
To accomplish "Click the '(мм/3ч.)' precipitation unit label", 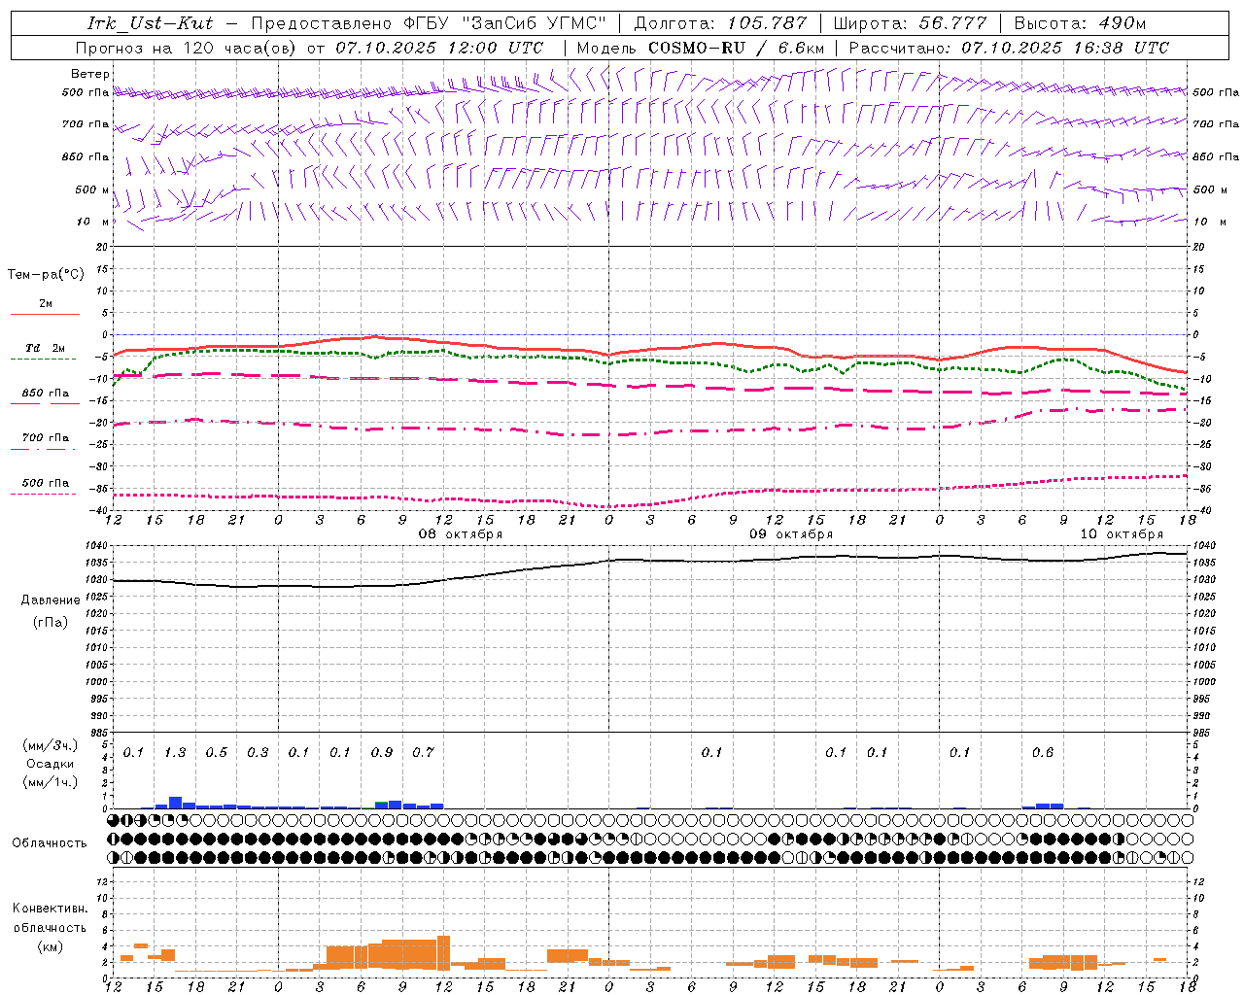I will coord(51,745).
